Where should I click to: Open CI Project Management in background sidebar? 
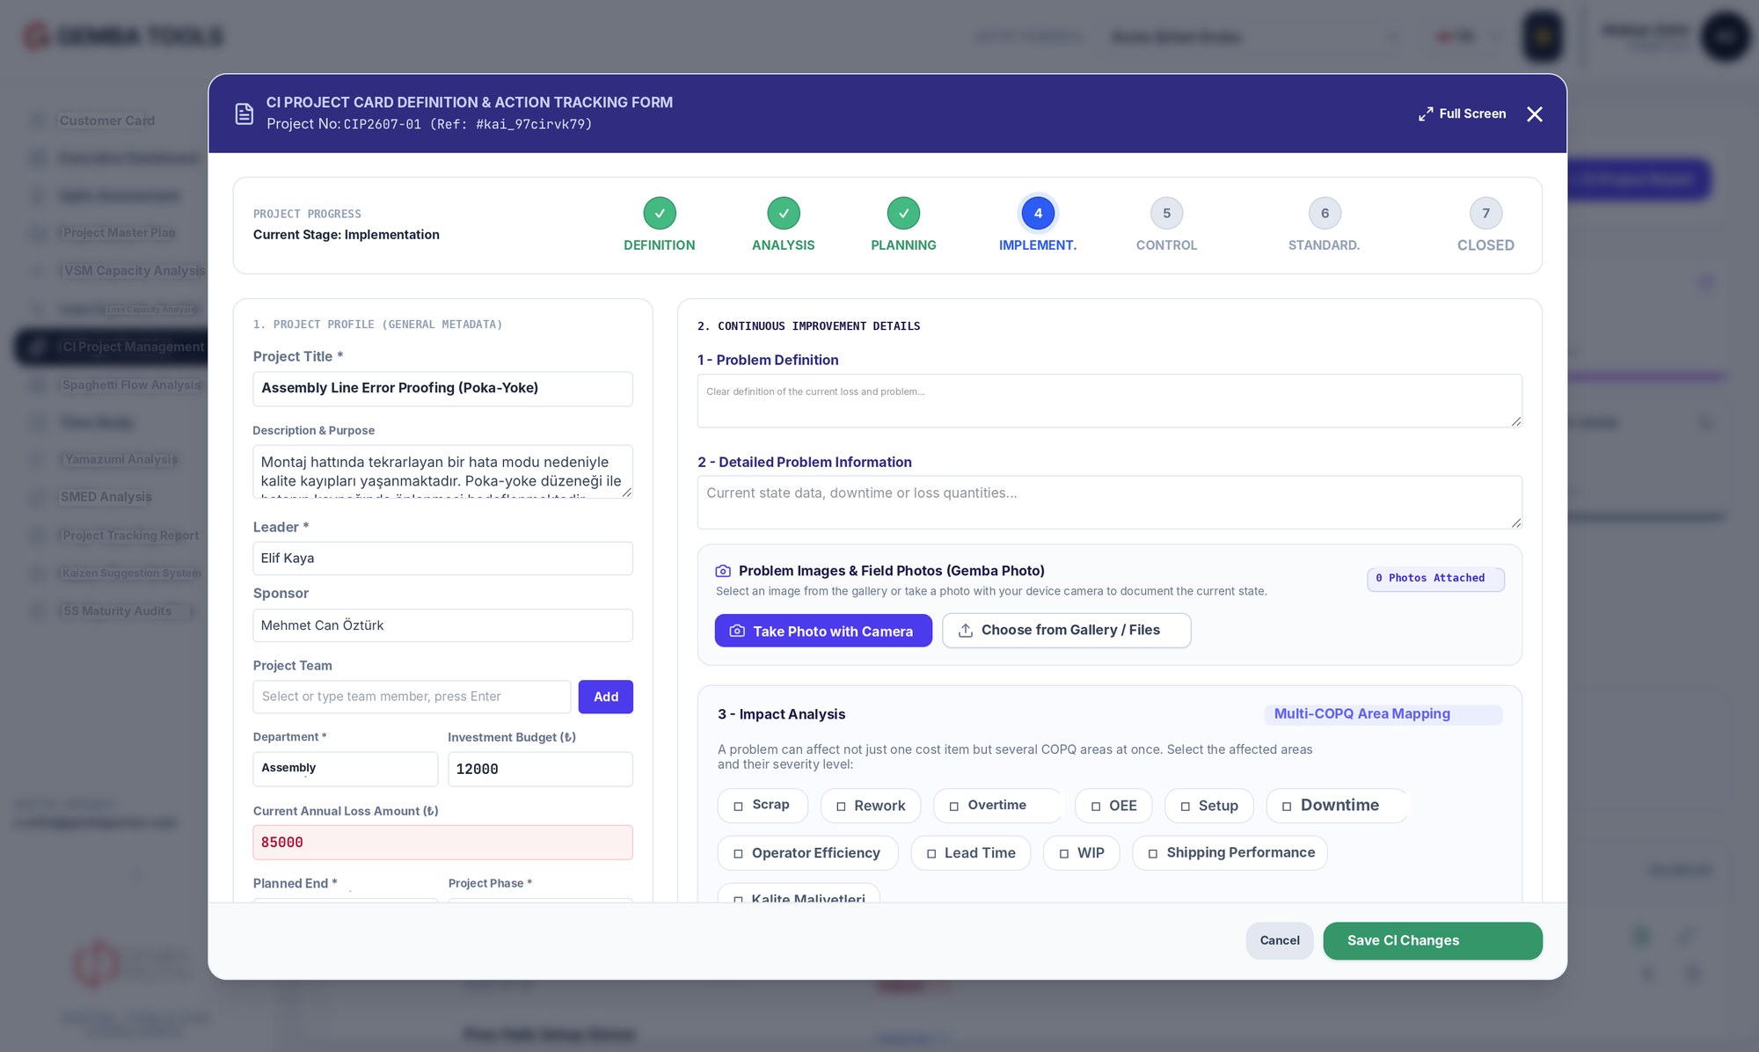tap(111, 347)
